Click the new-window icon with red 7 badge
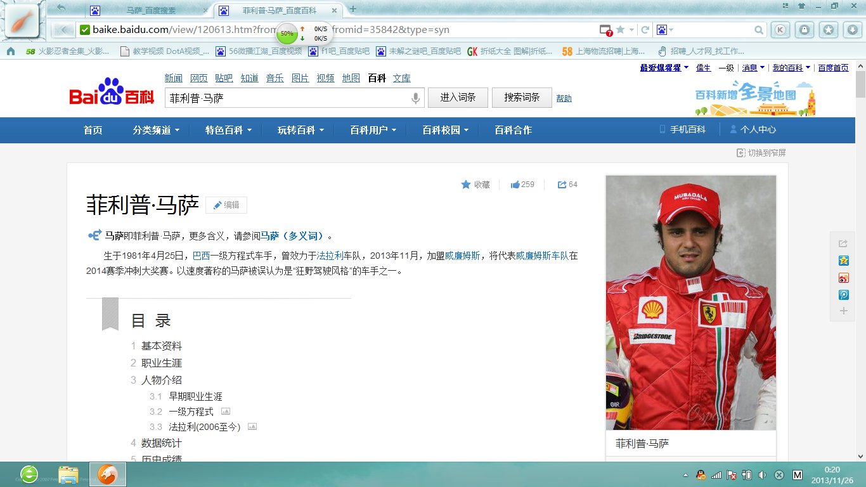 coord(606,30)
